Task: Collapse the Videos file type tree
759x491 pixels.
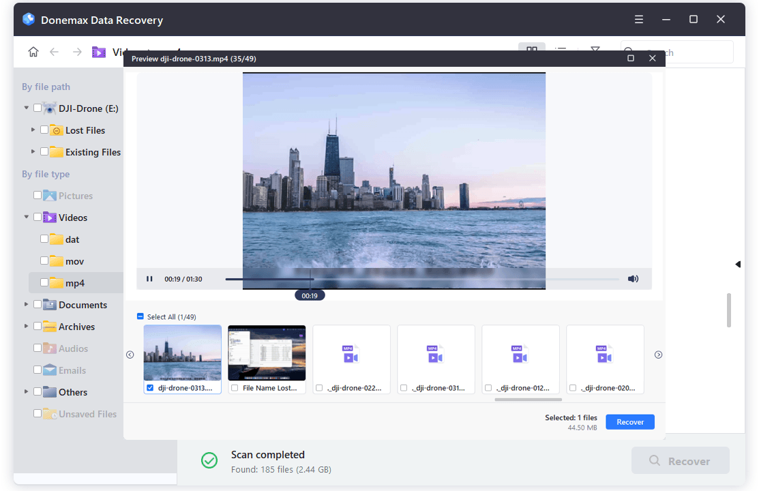Action: 25,217
